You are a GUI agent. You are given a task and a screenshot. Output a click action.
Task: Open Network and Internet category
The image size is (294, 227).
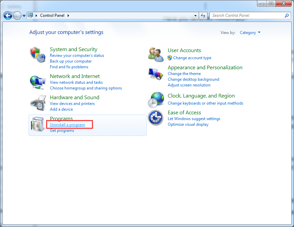(x=75, y=76)
